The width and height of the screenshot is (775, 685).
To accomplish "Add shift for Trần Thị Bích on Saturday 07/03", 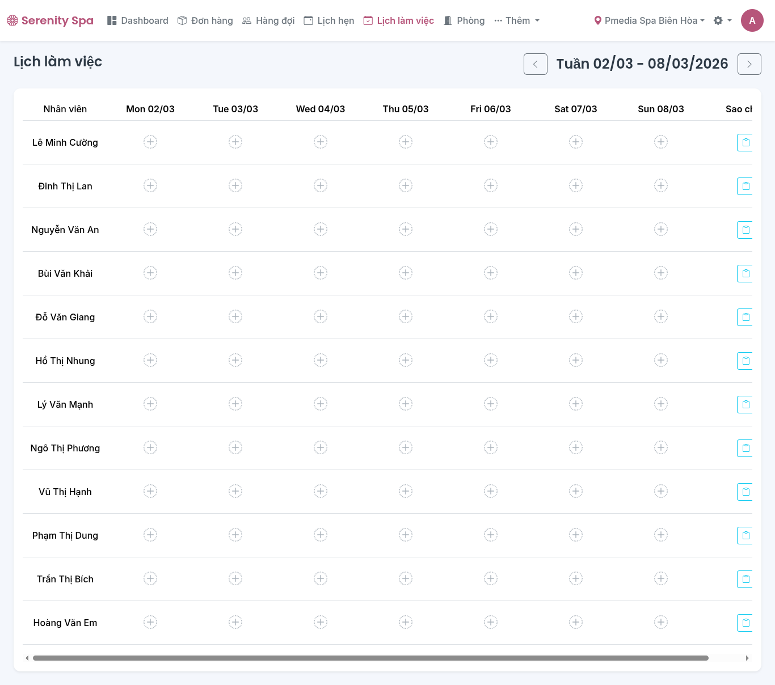I will pyautogui.click(x=576, y=578).
